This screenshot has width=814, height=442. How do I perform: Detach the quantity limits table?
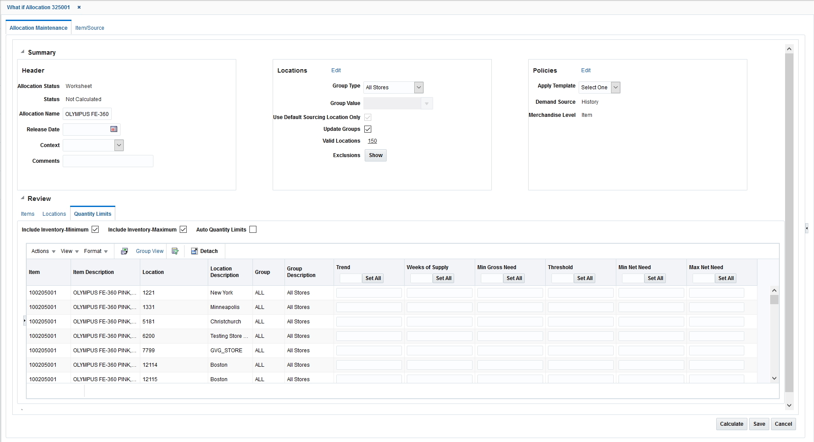click(x=204, y=251)
